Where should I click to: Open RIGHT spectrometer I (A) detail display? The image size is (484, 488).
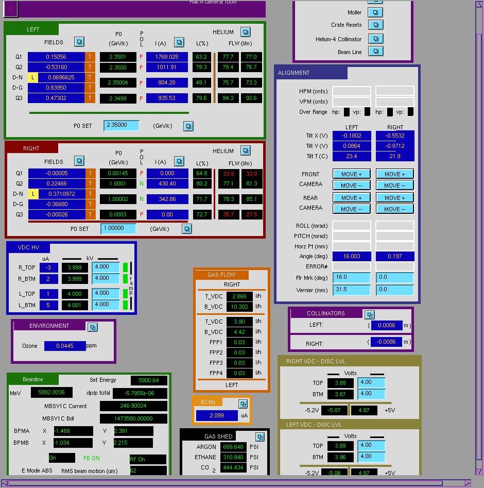[179, 161]
